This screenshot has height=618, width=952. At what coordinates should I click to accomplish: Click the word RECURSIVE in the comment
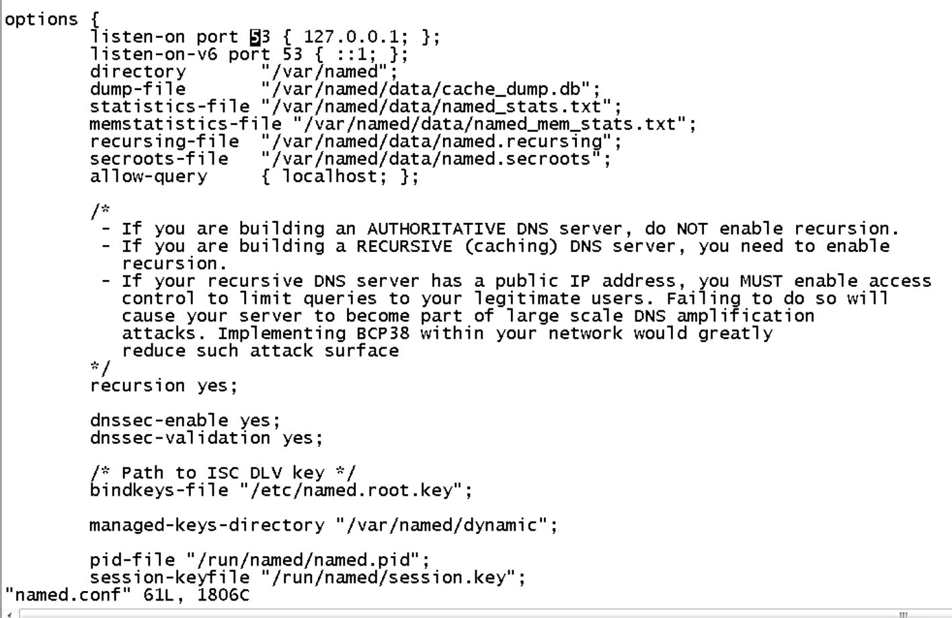404,247
